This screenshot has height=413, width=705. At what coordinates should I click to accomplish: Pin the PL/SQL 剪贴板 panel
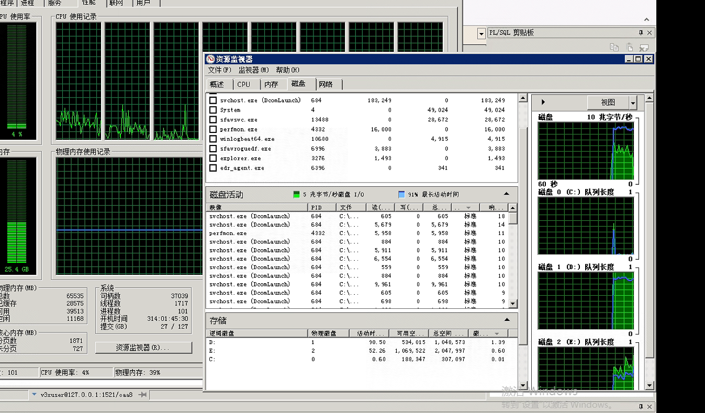point(640,32)
